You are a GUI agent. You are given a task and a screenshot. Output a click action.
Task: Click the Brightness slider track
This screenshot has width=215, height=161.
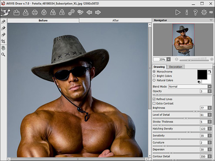(x=182, y=111)
